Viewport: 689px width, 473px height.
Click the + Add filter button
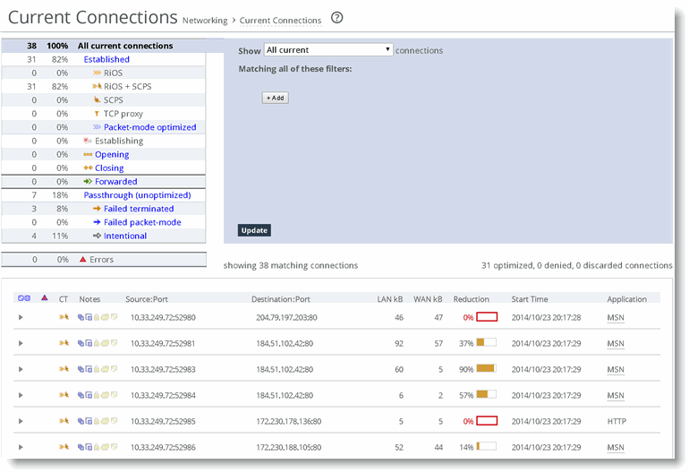275,98
